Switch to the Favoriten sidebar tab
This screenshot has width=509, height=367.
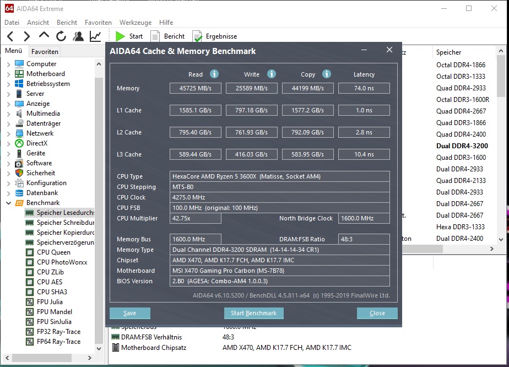click(x=45, y=51)
